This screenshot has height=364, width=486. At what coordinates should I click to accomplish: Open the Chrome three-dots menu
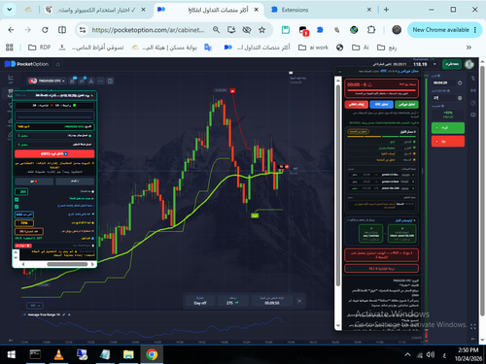click(x=475, y=30)
